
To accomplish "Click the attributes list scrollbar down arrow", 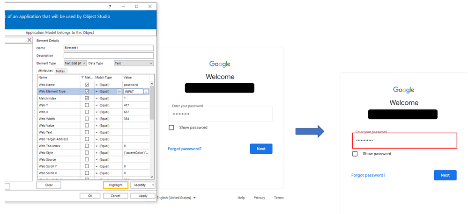I will 152,177.
